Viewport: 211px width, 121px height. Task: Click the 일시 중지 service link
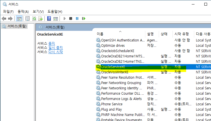(x=56, y=48)
